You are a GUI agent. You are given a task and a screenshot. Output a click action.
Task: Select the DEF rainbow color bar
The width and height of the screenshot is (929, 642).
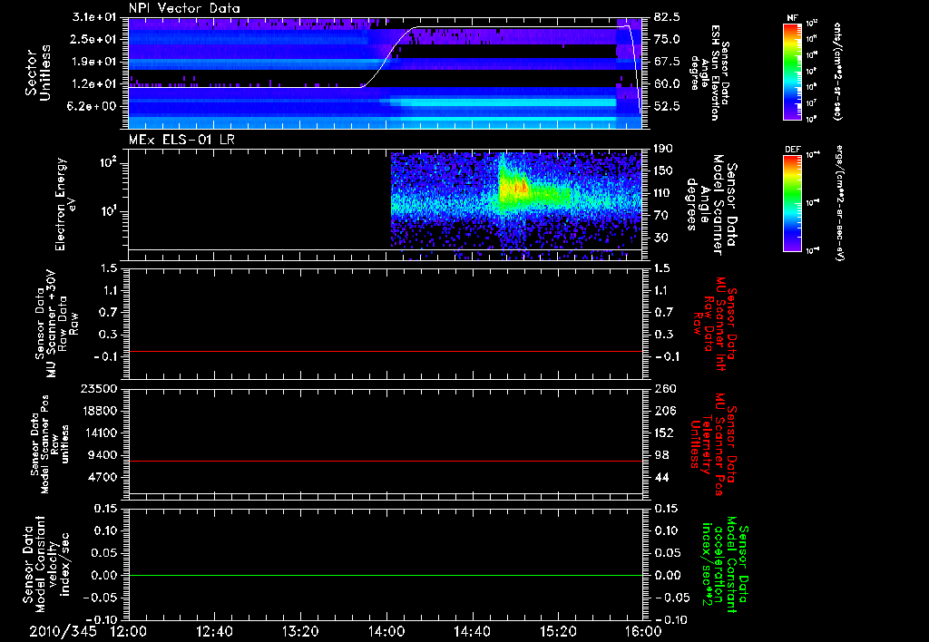[793, 203]
